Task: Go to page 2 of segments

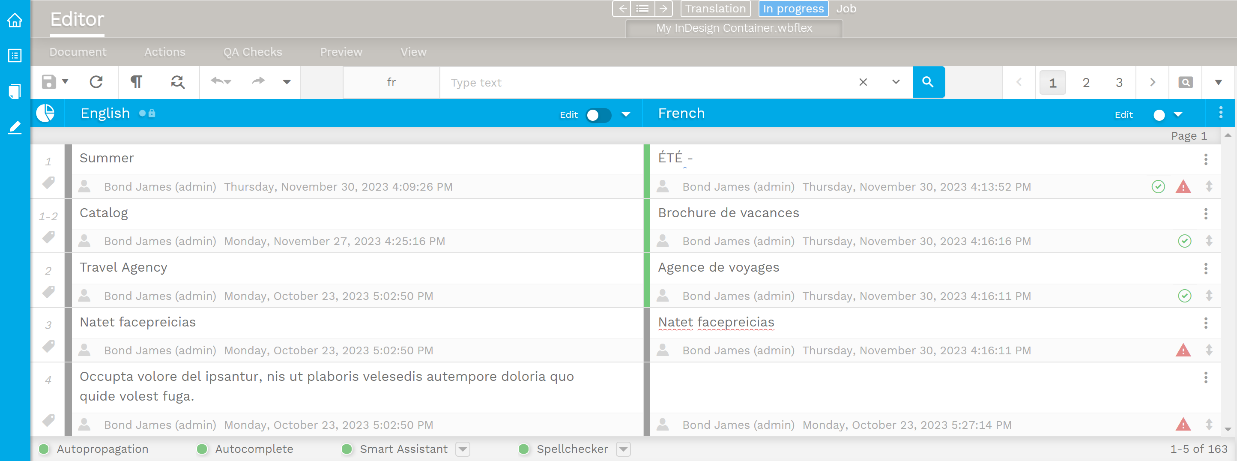Action: click(x=1086, y=83)
